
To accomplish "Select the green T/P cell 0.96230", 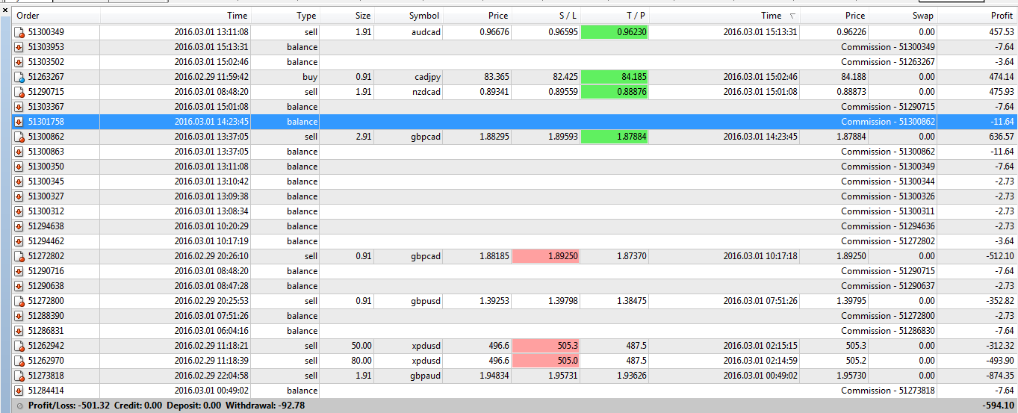I will pyautogui.click(x=615, y=32).
